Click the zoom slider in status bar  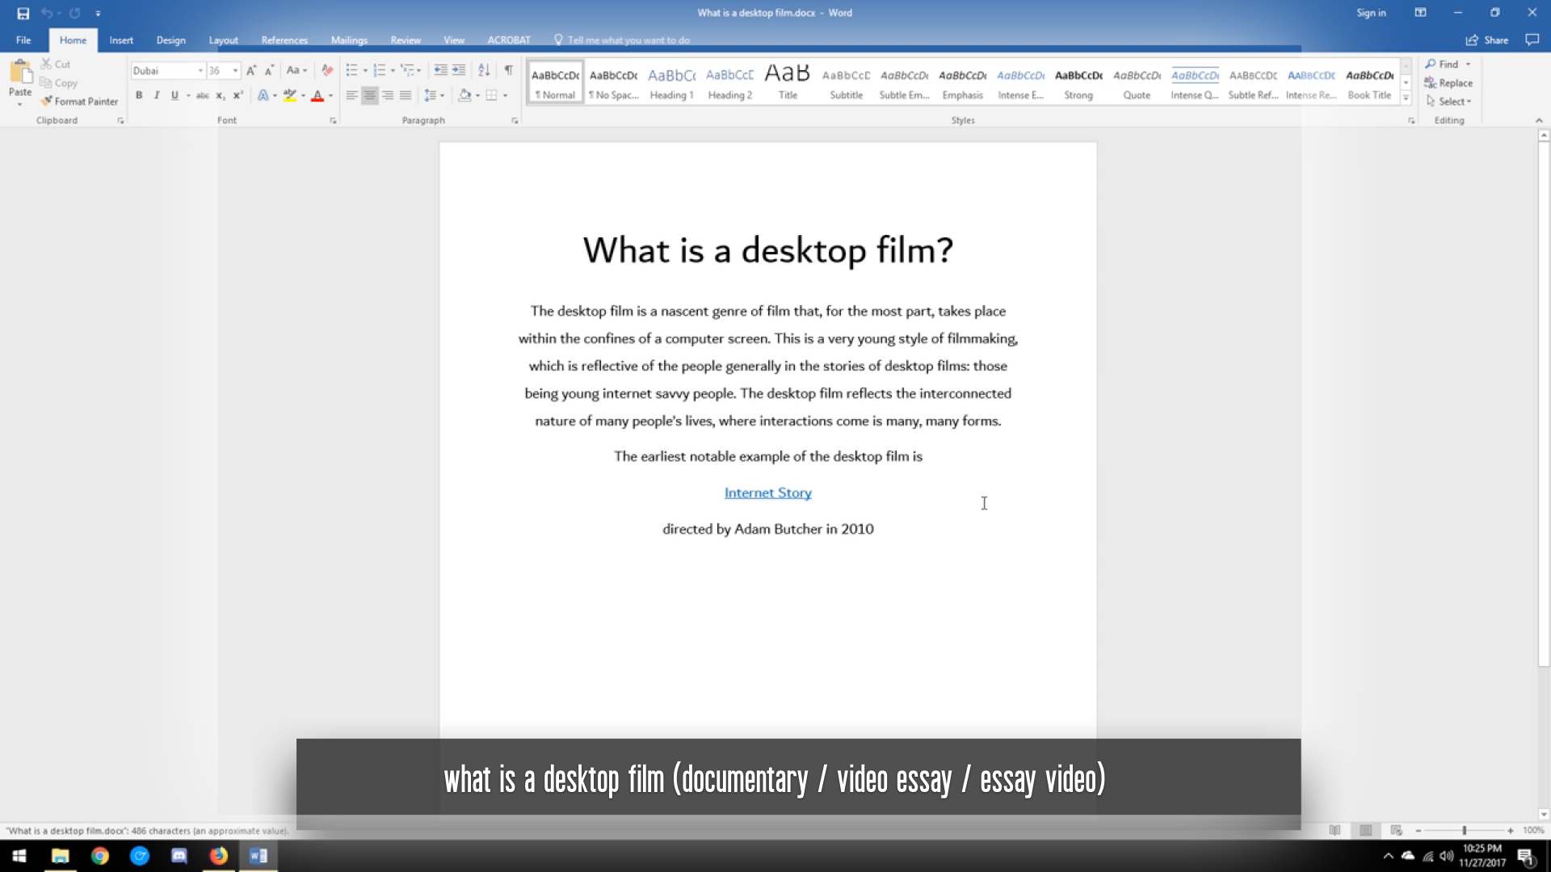coord(1464,830)
